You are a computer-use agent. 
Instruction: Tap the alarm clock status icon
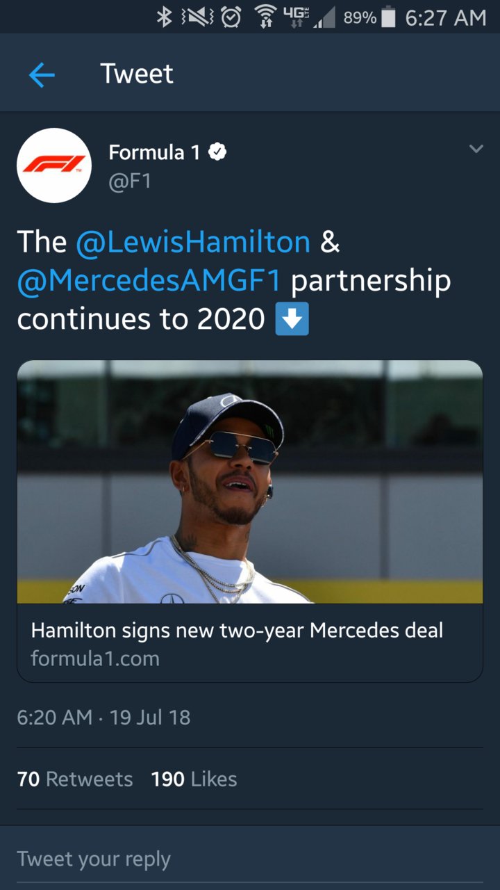pos(230,18)
